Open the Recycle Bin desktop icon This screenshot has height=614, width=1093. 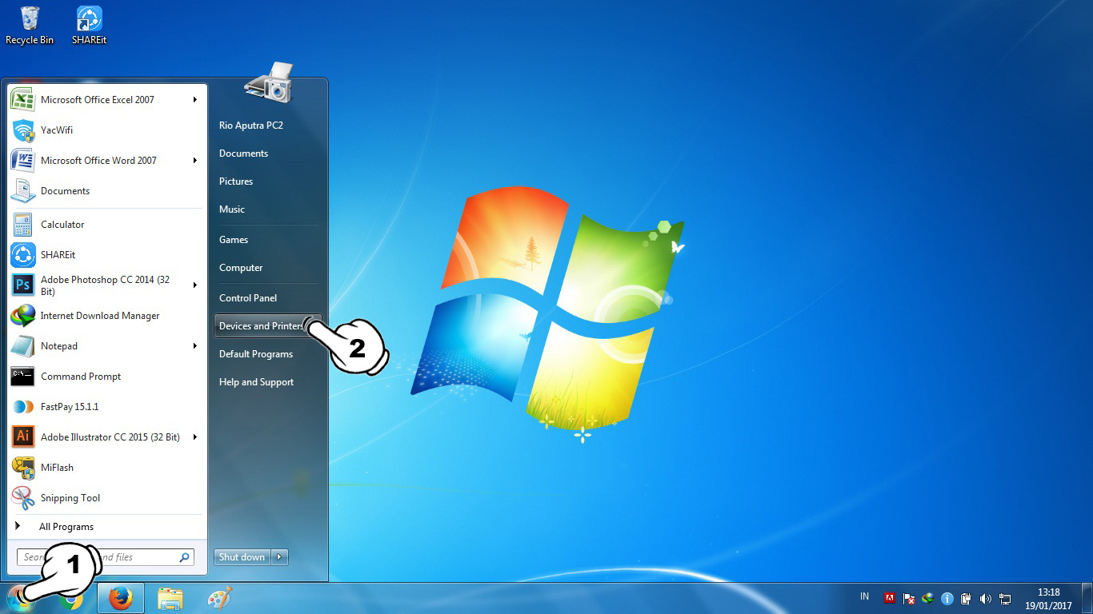(30, 25)
